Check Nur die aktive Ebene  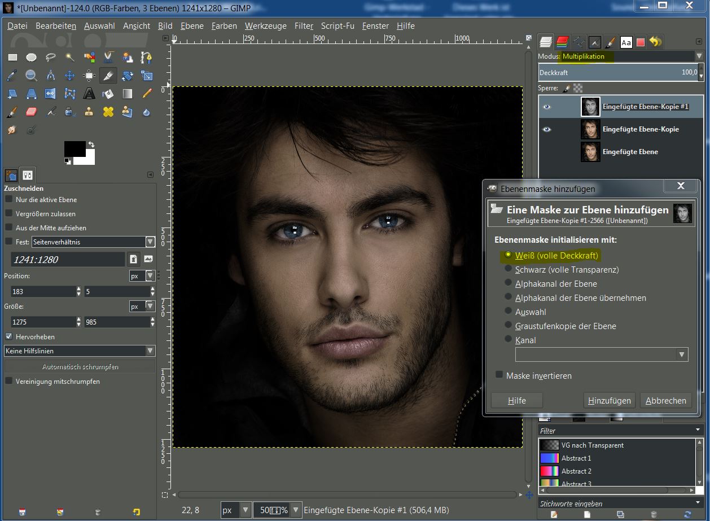[9, 199]
